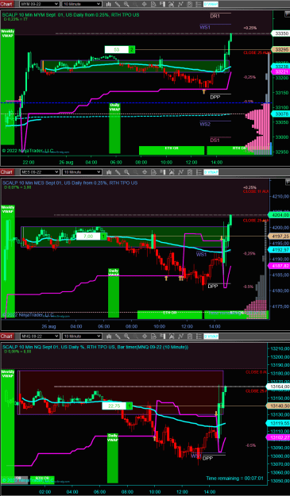This screenshot has width=290, height=496.
Task: Activate zoom in magnifier in MYM chart toolbar
Action: click(x=126, y=4)
